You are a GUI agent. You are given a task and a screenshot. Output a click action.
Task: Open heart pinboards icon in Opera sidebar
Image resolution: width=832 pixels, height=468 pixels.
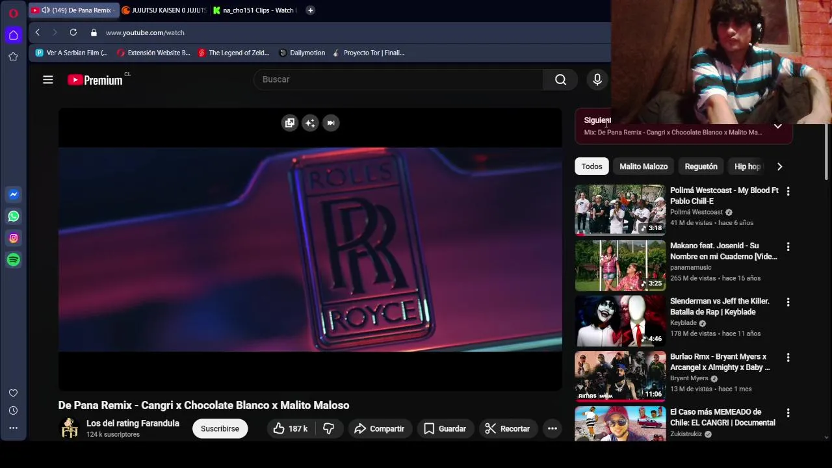click(x=13, y=393)
